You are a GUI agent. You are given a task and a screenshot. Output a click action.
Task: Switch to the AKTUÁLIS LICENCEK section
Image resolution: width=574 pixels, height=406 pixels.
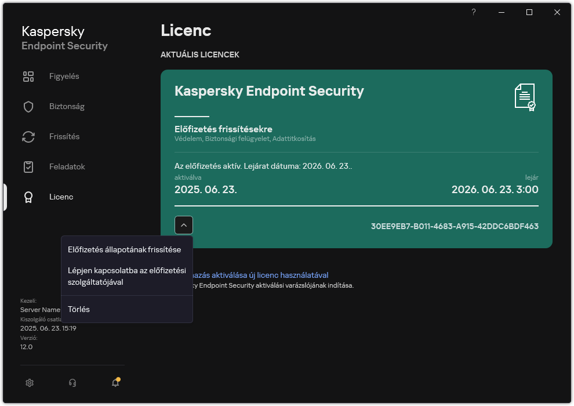coord(200,55)
